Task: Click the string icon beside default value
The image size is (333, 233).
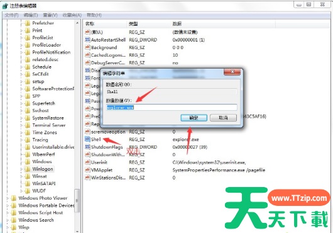Action: tap(87, 32)
